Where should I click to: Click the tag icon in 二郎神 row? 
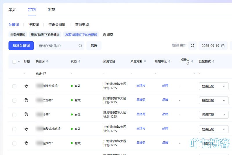[x=26, y=100]
